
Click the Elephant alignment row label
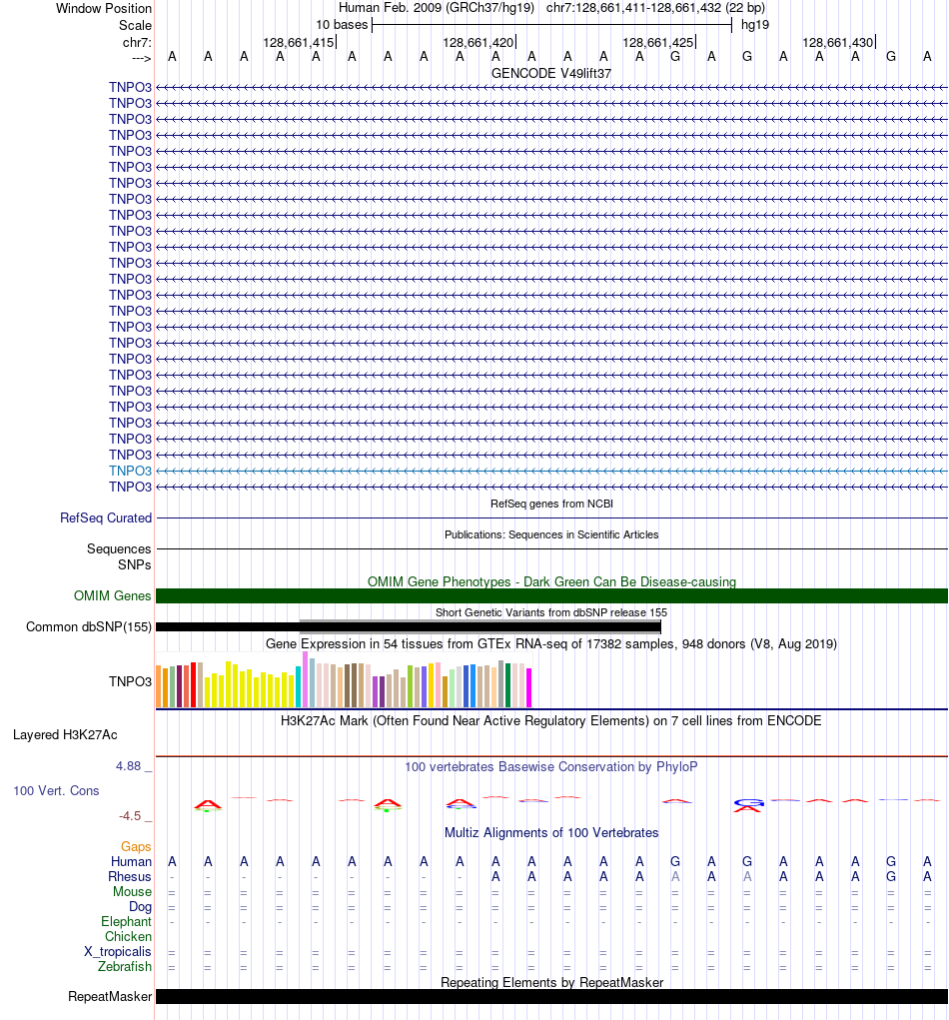coord(126,922)
